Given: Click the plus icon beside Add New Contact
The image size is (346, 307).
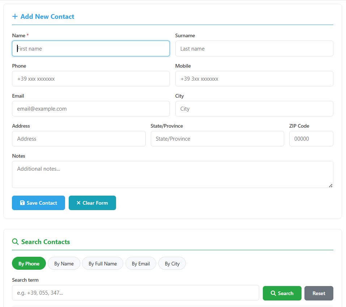Looking at the screenshot, I should 15,16.
